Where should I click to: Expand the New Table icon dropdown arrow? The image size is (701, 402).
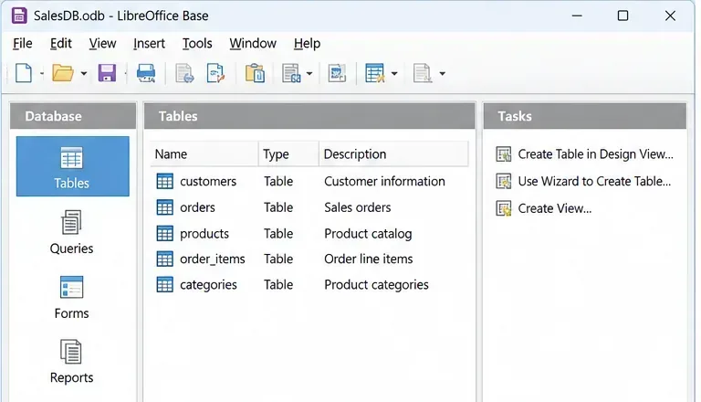pos(394,73)
